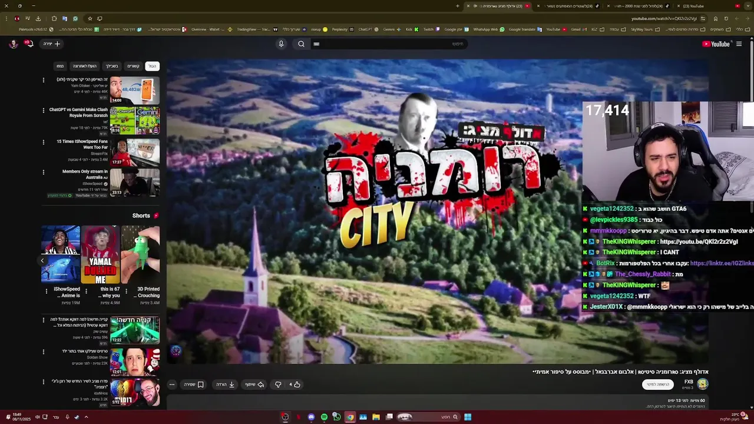Open YouTube notifications bell
The width and height of the screenshot is (754, 424).
[x=28, y=44]
